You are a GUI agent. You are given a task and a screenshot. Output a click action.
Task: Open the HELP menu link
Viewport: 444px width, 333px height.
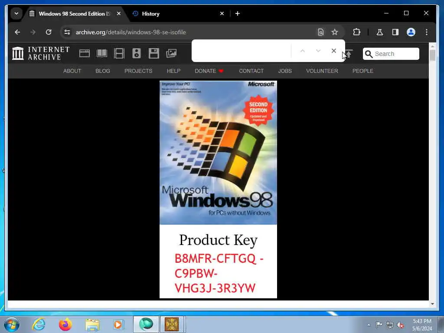[173, 71]
